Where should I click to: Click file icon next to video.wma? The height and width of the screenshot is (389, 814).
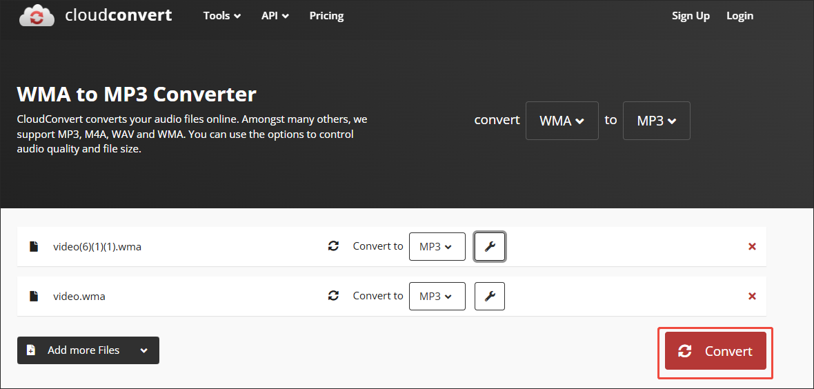click(34, 296)
